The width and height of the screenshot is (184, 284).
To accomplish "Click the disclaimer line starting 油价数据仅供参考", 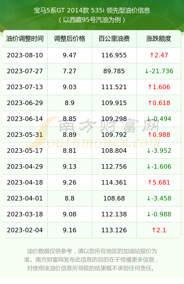I will (92, 251).
